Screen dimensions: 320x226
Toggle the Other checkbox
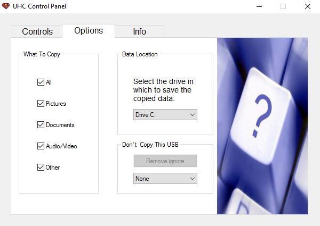point(41,167)
